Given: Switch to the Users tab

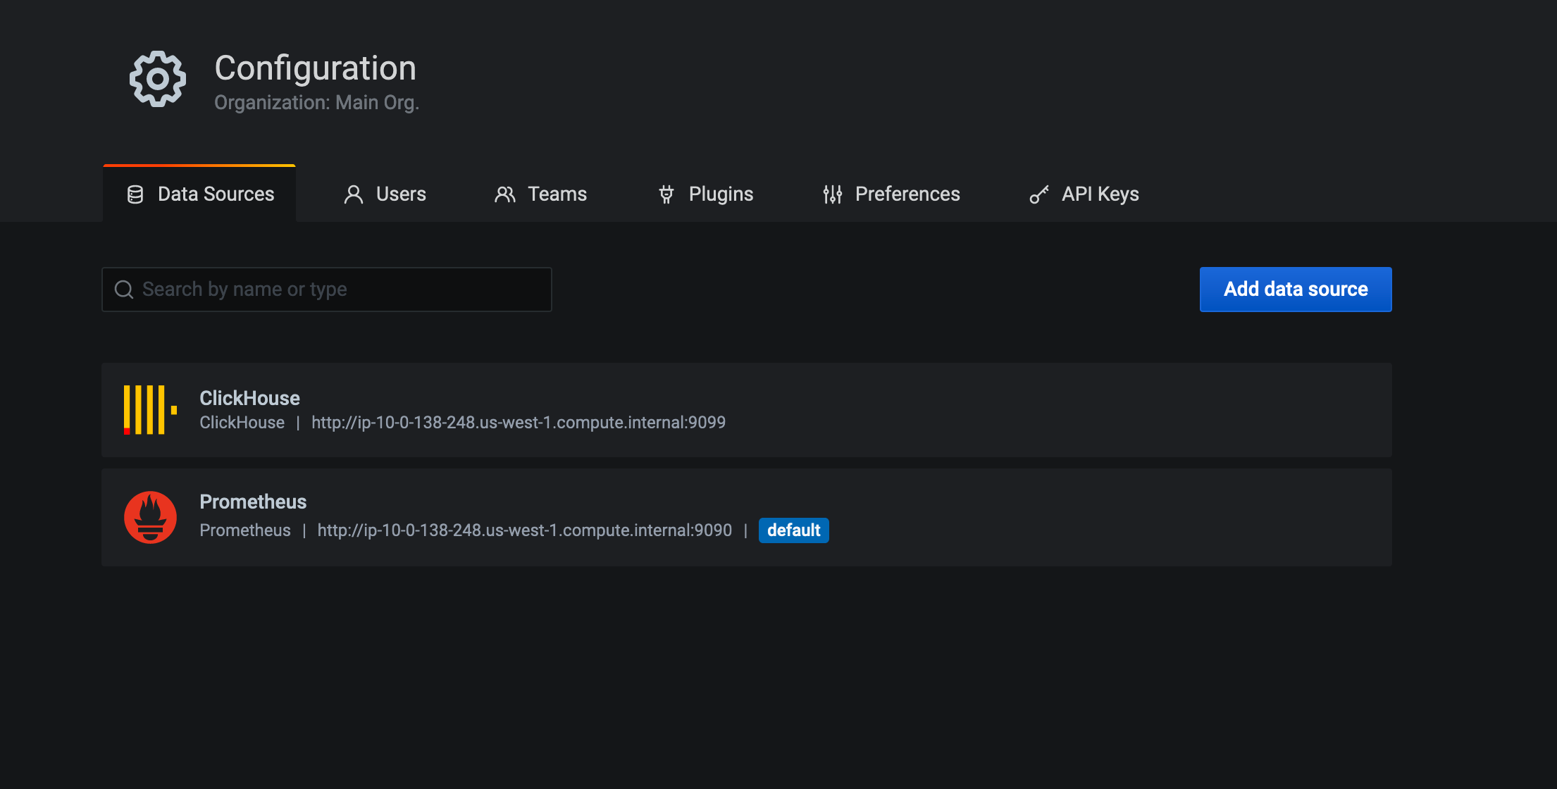Looking at the screenshot, I should [x=400, y=194].
